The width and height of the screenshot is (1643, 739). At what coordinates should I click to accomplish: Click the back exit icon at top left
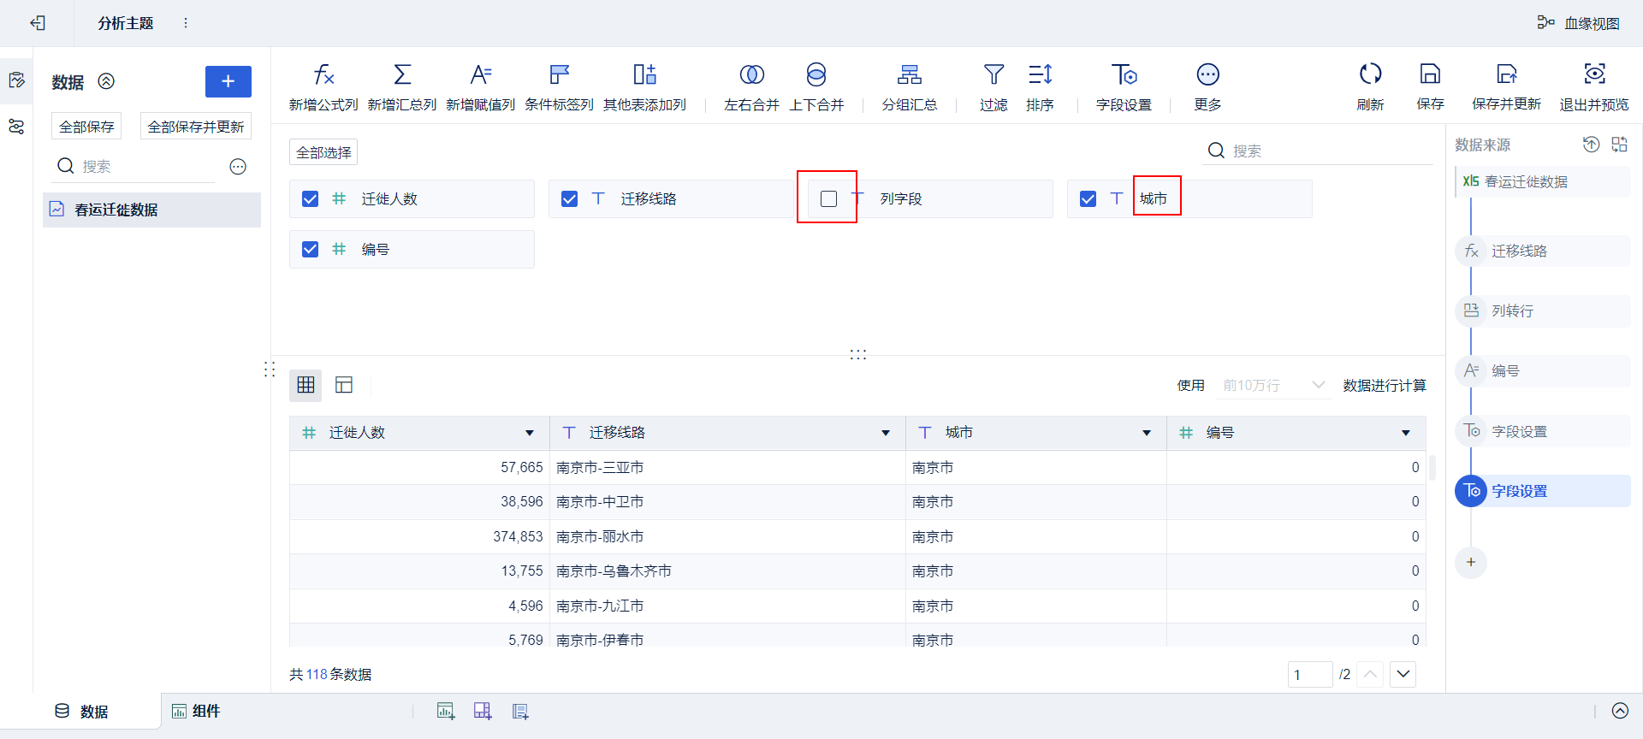coord(38,23)
